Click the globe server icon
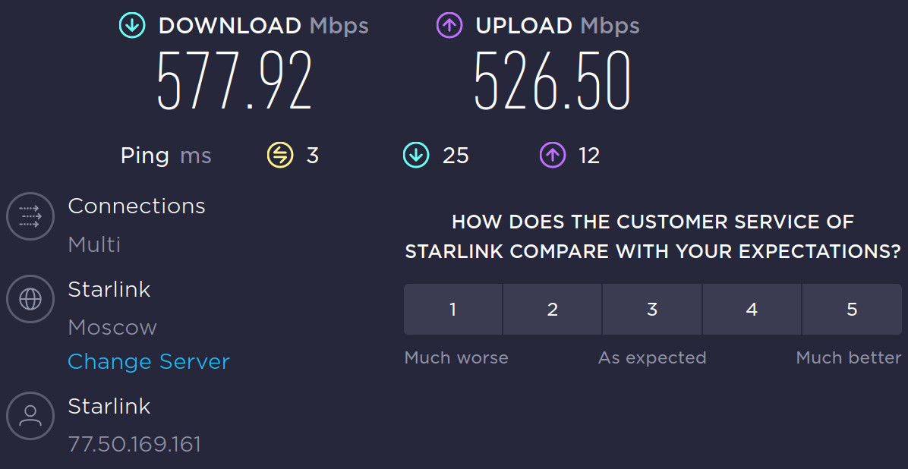This screenshot has height=469, width=908. [30, 299]
